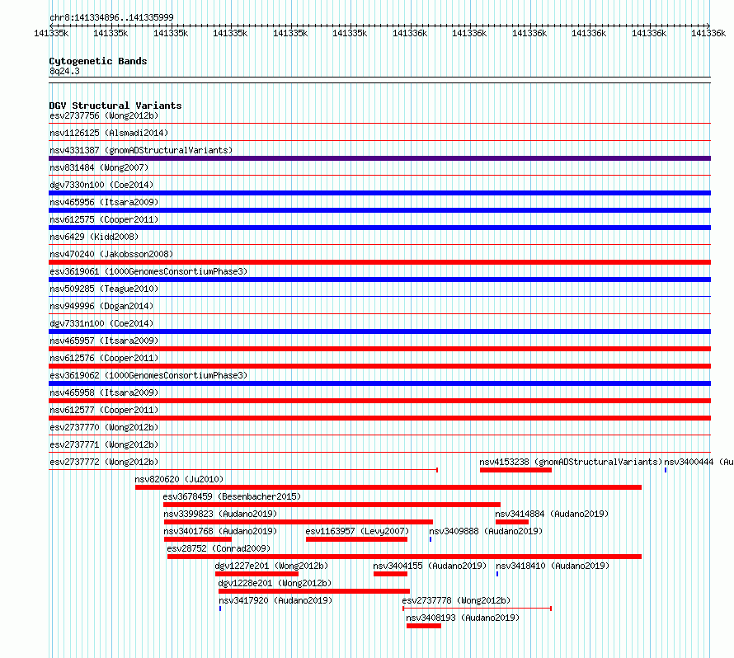Click the nsv4331387 gnomAD purple variant bar
This screenshot has width=734, height=658.
click(x=379, y=158)
